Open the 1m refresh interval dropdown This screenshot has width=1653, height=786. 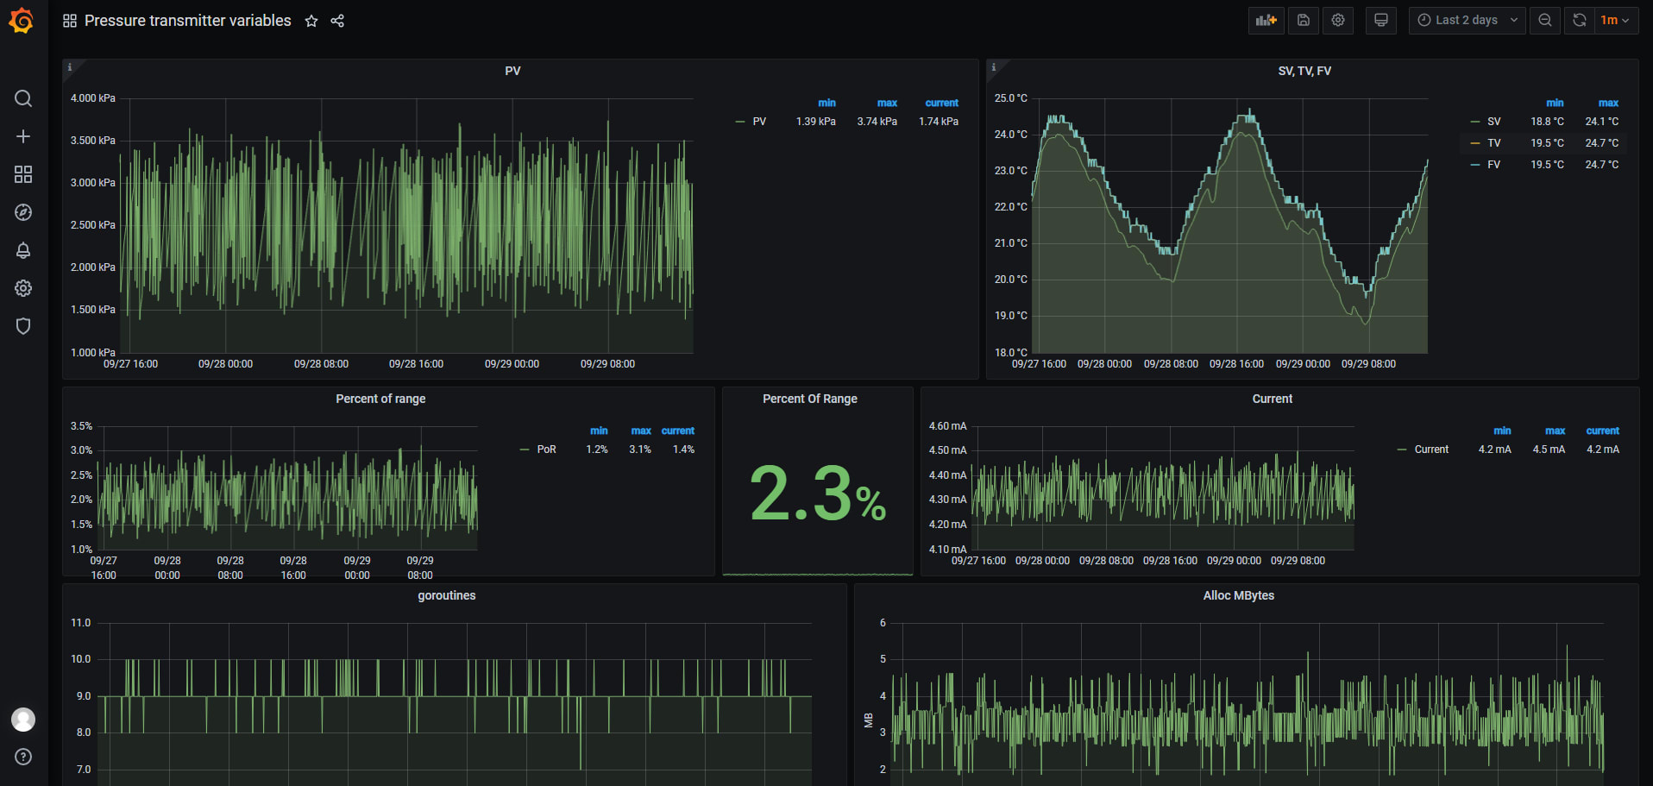(x=1616, y=20)
